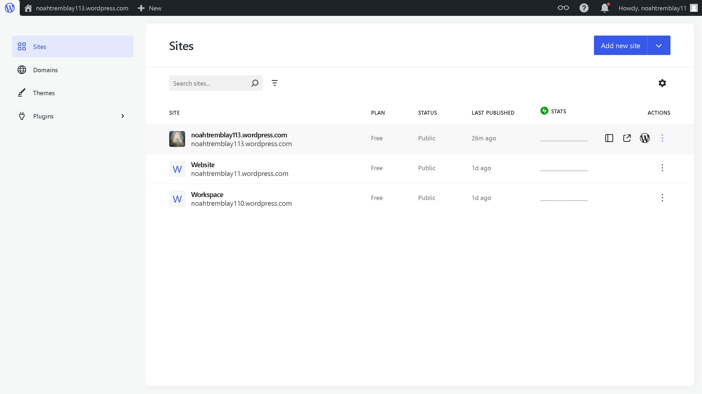Click the noahtremblay113 site thumbnail
702x394 pixels.
click(x=177, y=139)
